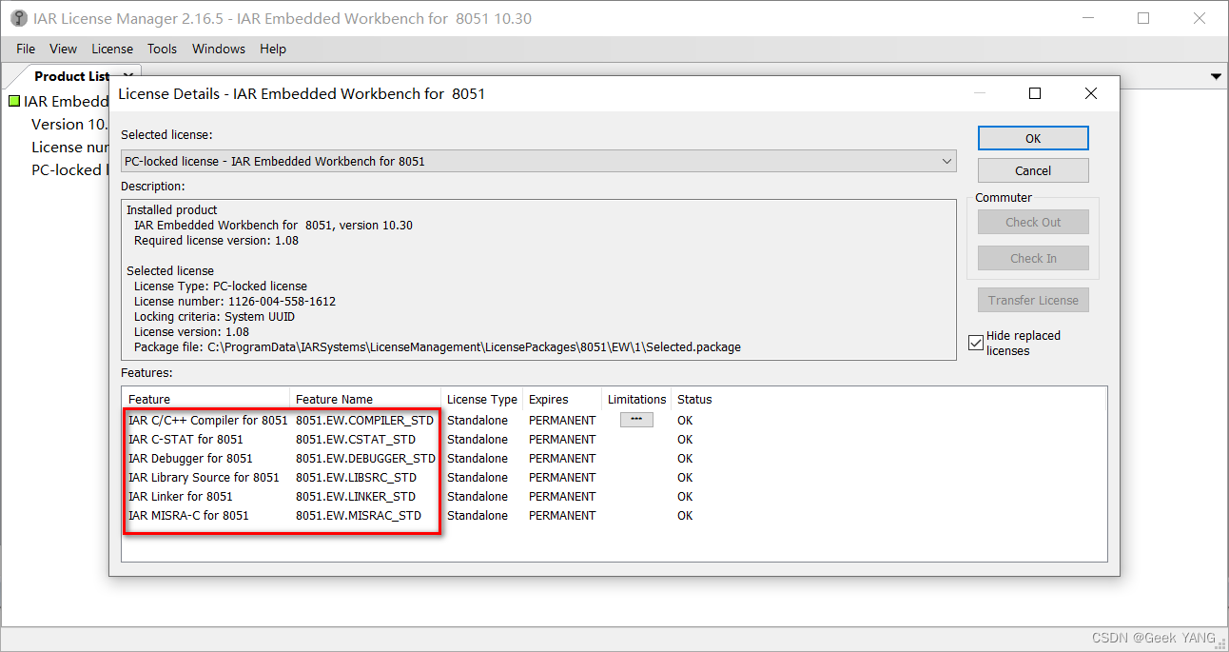The width and height of the screenshot is (1229, 652).
Task: Click Cancel in License Details dialog
Action: (1033, 170)
